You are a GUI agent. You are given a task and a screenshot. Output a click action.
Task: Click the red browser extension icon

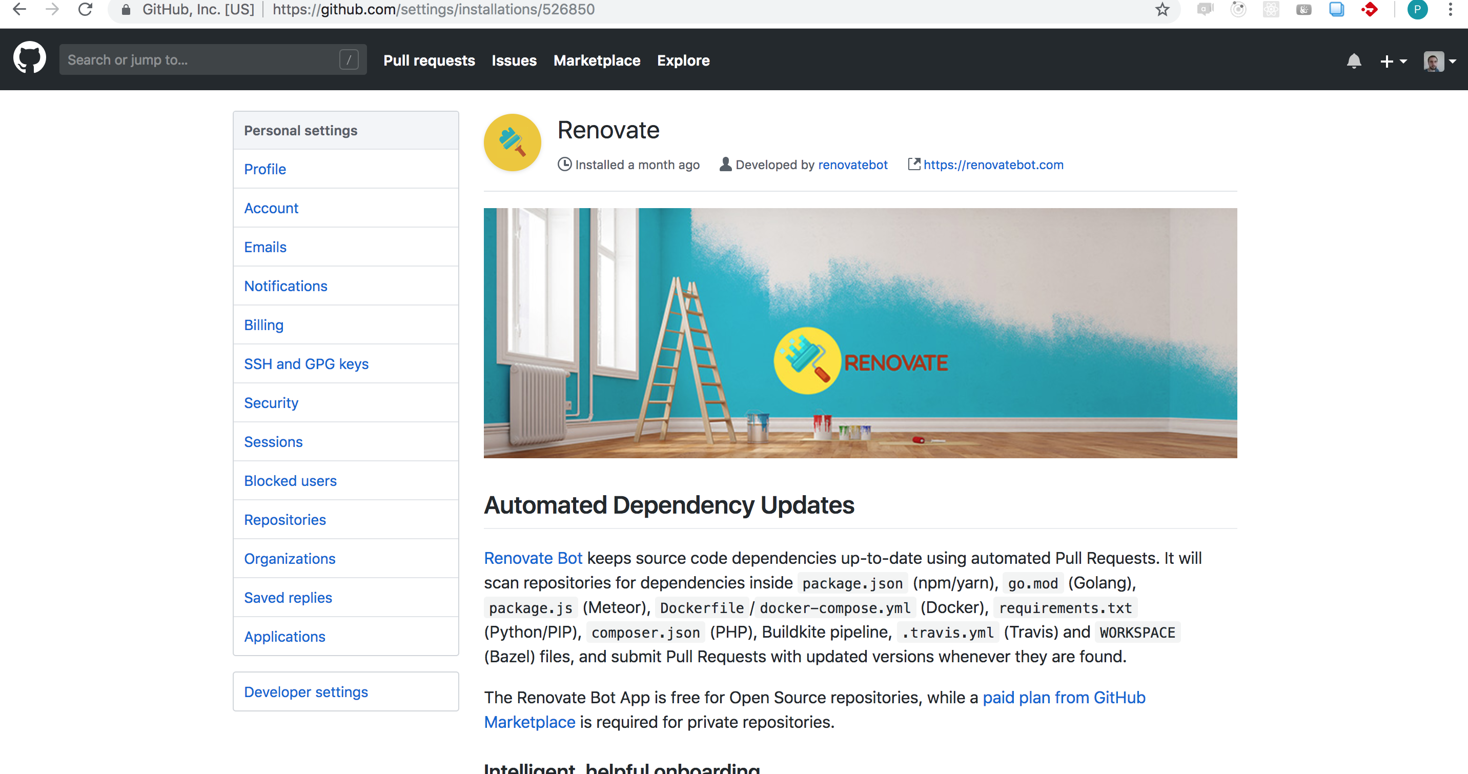tap(1369, 10)
